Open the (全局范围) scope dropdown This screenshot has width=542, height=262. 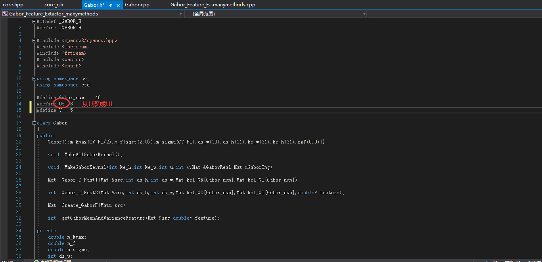(364, 13)
